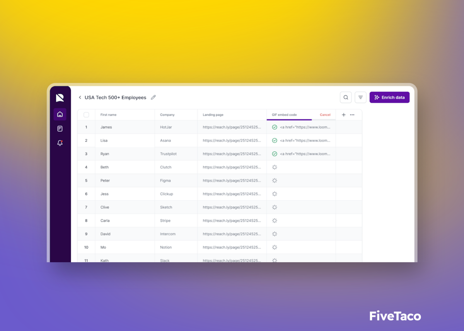
Task: Add a new column with the plus sign
Action: click(x=343, y=114)
